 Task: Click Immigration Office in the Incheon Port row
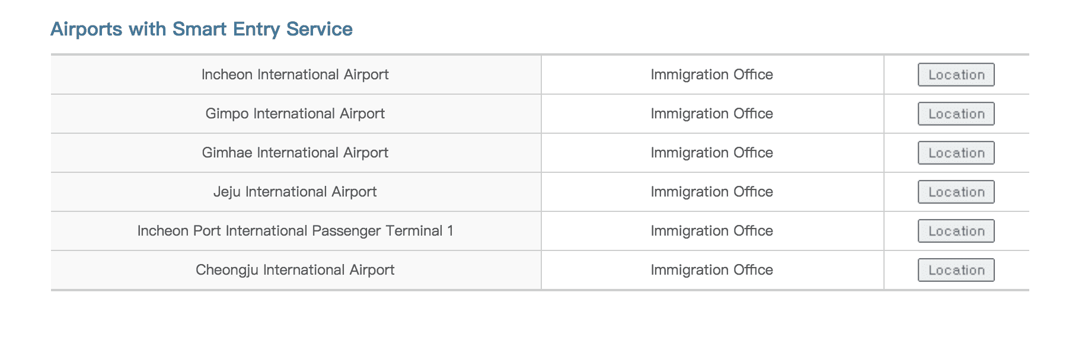(x=711, y=231)
